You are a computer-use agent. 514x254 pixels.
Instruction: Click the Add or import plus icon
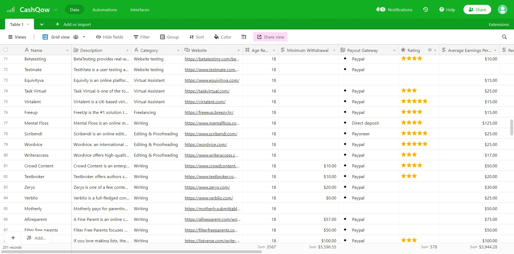pos(57,24)
